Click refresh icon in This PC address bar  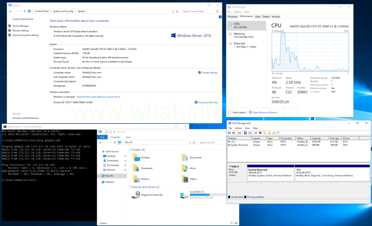tap(194, 143)
